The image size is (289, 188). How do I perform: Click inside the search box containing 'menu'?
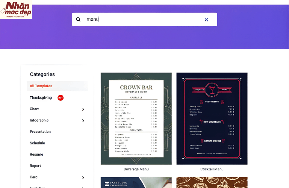pyautogui.click(x=144, y=19)
